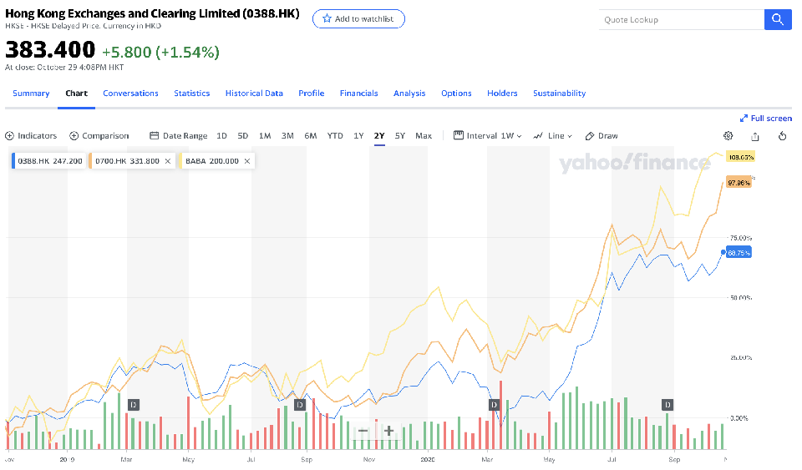Click the search magnifier button
Screen dimensions: 802x470
pos(777,20)
